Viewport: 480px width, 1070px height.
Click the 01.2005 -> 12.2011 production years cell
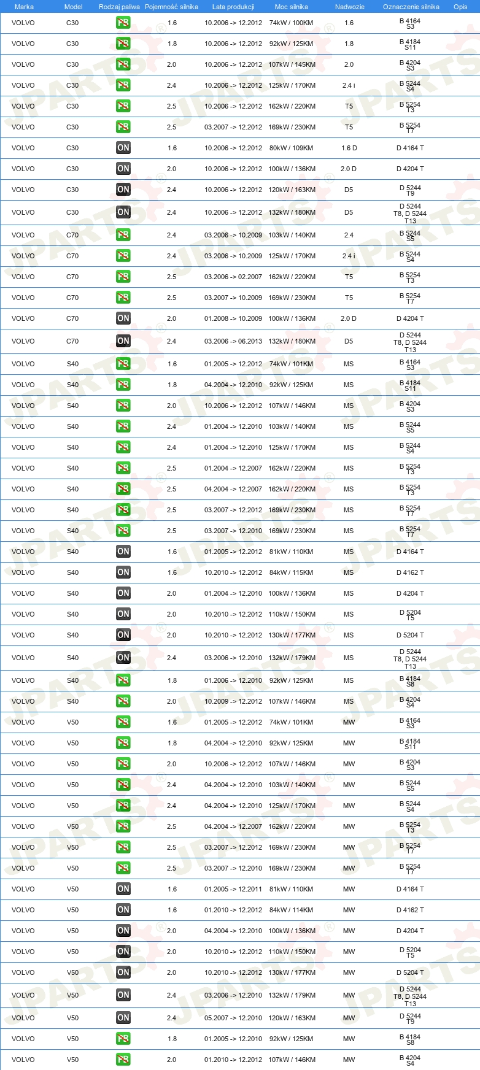click(233, 889)
